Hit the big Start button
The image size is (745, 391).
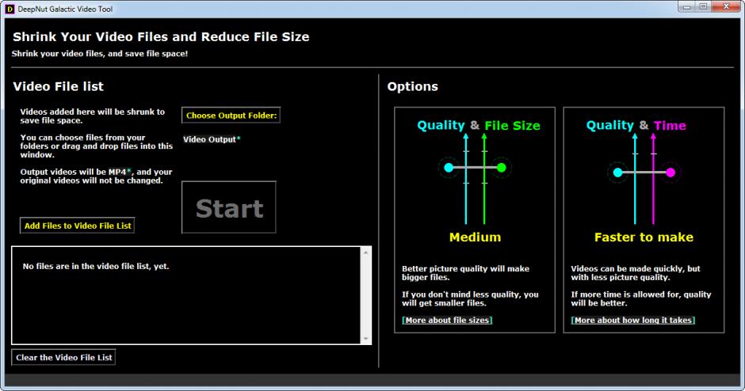point(229,208)
